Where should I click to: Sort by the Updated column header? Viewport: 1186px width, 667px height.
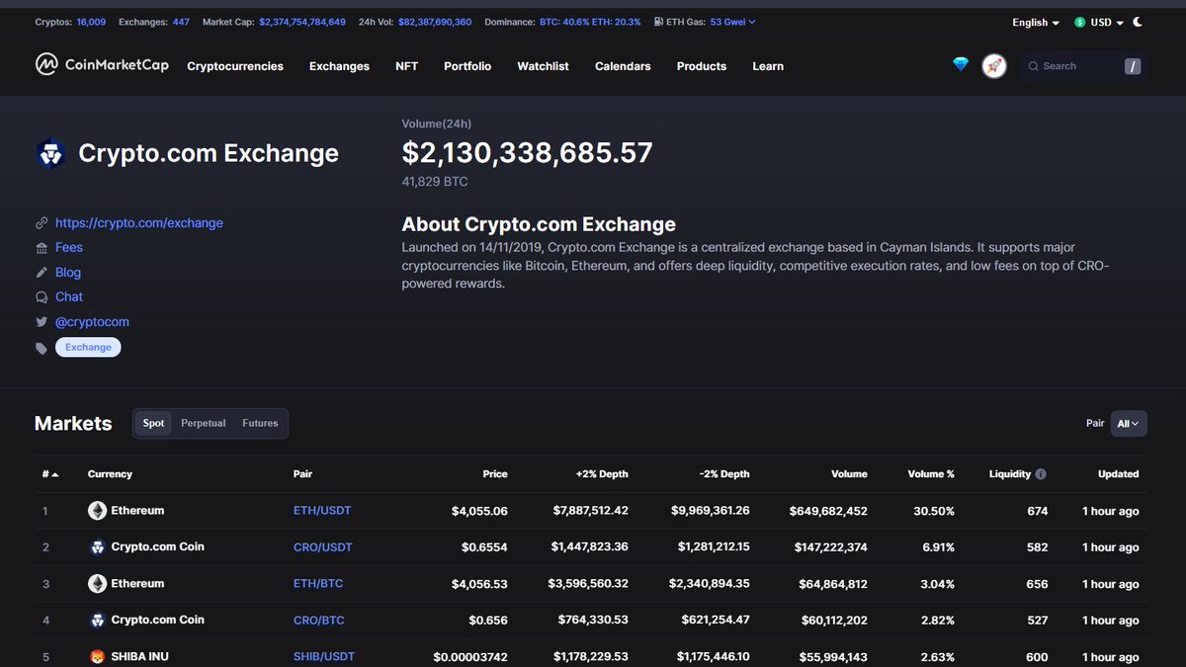pyautogui.click(x=1118, y=474)
